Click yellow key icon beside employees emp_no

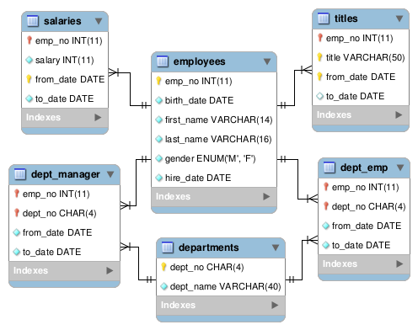[158, 81]
